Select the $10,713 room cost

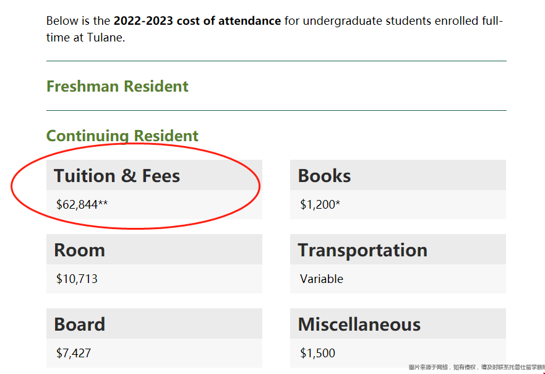(77, 279)
